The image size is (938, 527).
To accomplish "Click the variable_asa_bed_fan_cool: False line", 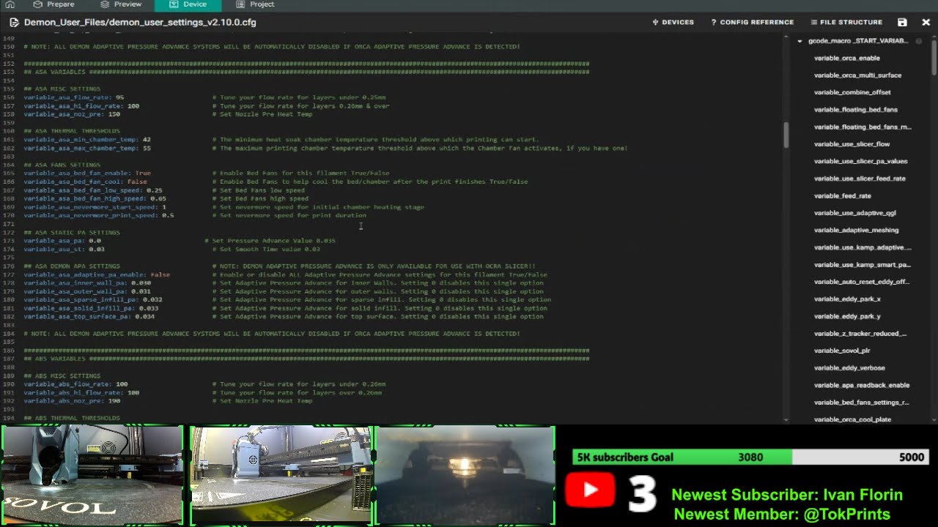I will [85, 182].
